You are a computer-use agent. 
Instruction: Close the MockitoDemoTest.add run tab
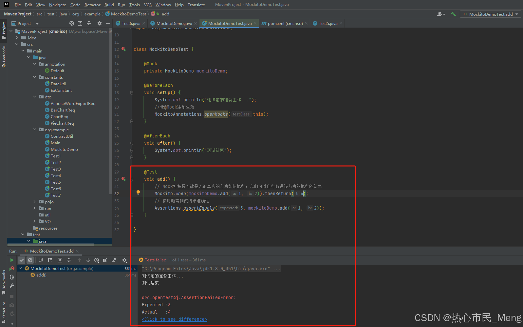click(x=77, y=251)
